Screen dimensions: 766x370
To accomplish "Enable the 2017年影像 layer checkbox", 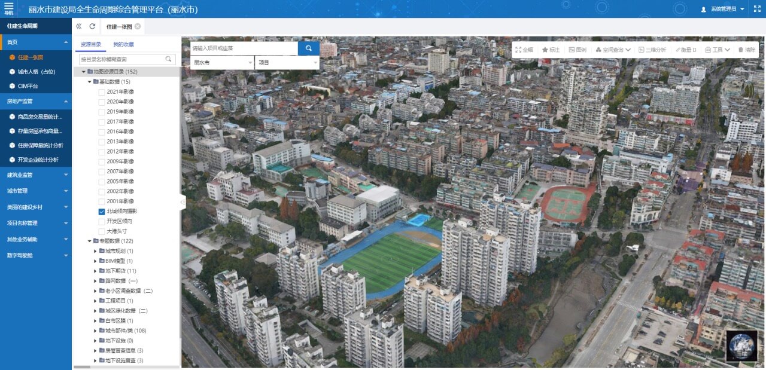I will pos(102,121).
